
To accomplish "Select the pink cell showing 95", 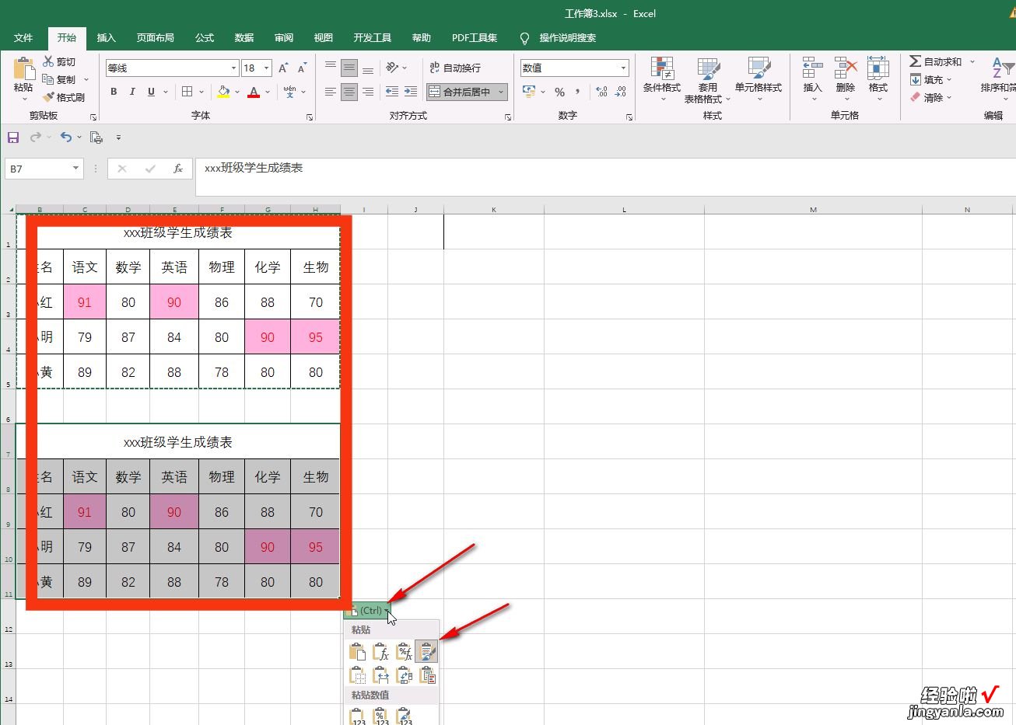I will click(x=315, y=337).
